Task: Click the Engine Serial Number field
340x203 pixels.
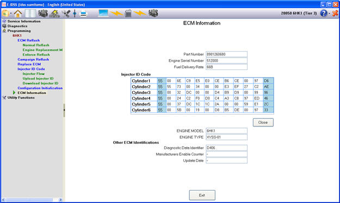Action: 226,61
